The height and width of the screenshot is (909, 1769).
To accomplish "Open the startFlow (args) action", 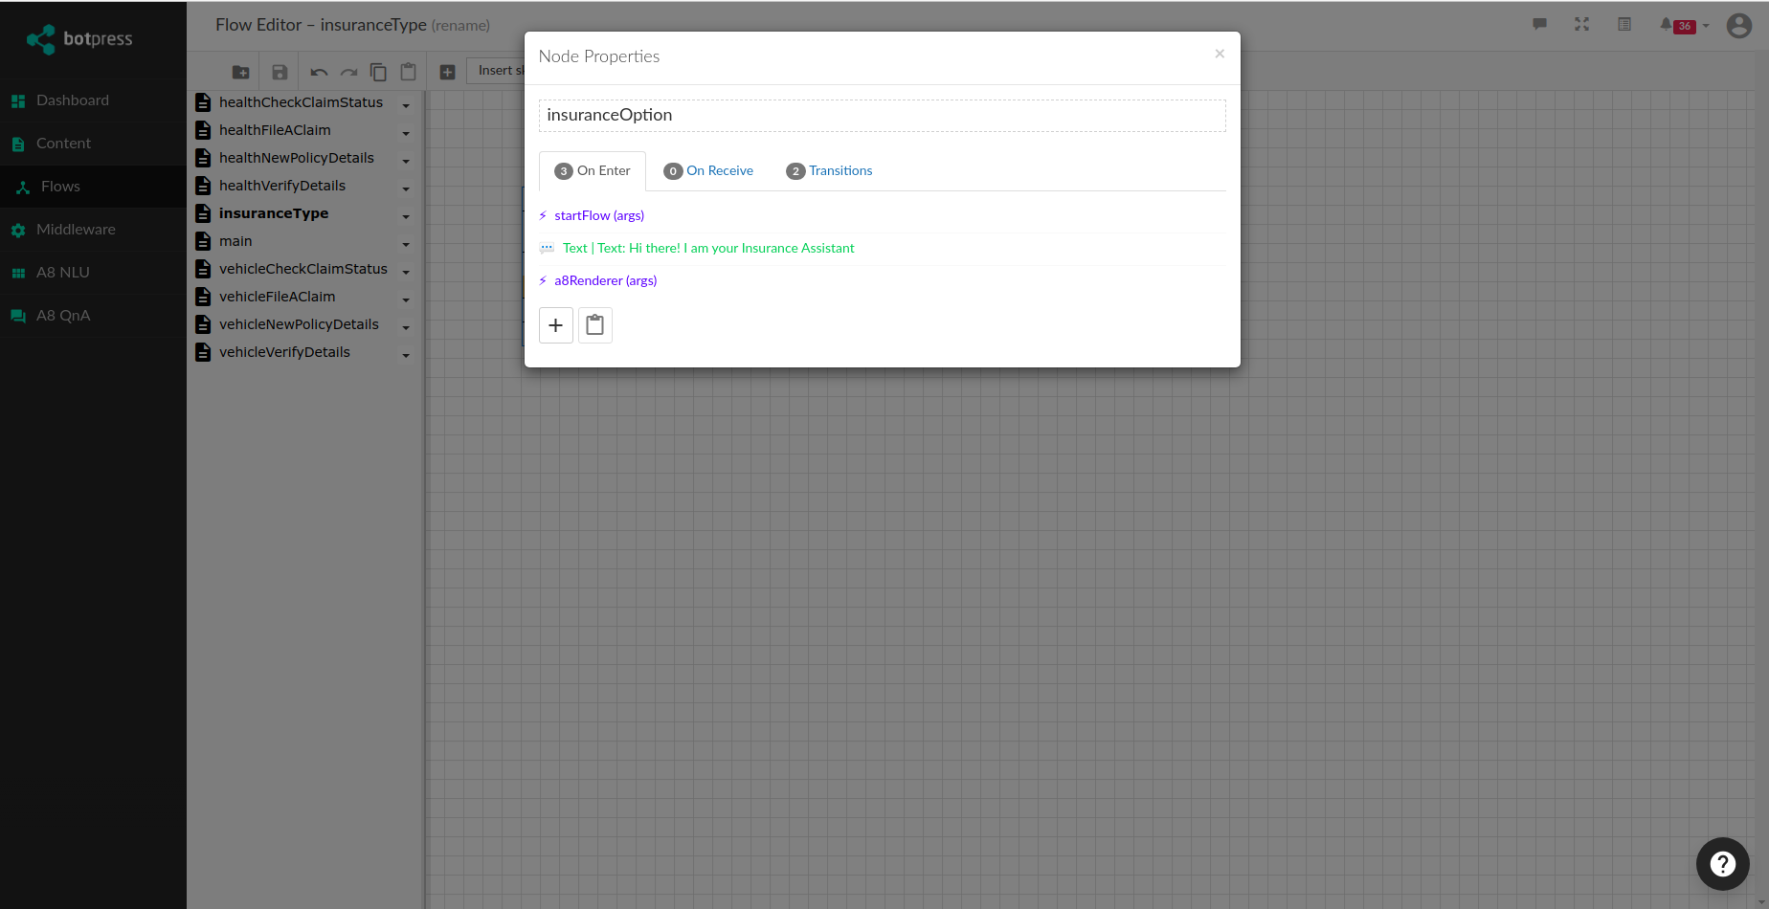I will click(x=599, y=216).
